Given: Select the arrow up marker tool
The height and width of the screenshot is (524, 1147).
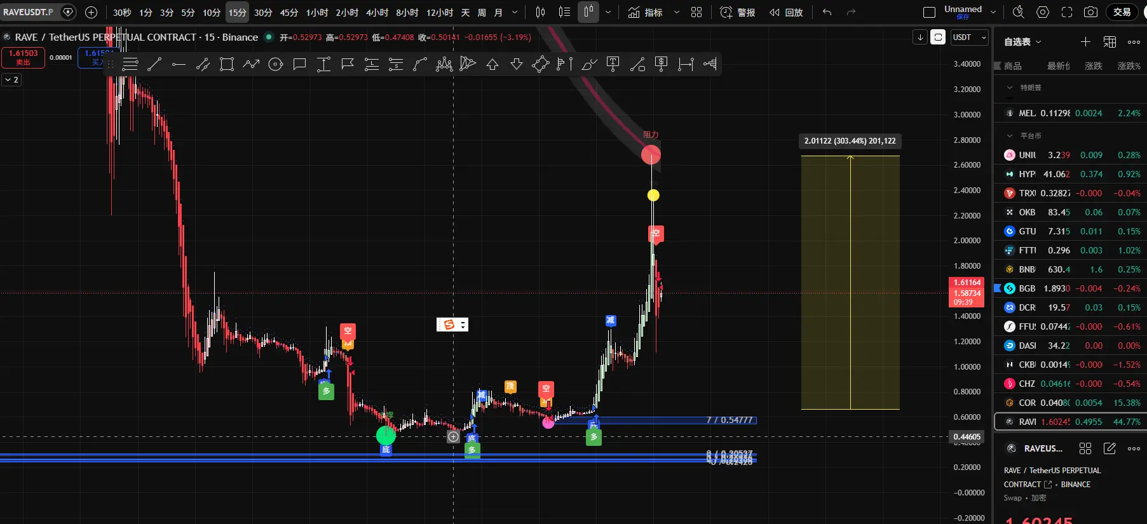Looking at the screenshot, I should click(x=492, y=64).
